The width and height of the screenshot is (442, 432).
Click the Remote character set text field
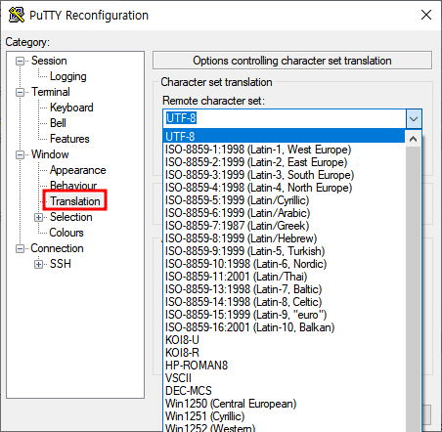pyautogui.click(x=285, y=118)
